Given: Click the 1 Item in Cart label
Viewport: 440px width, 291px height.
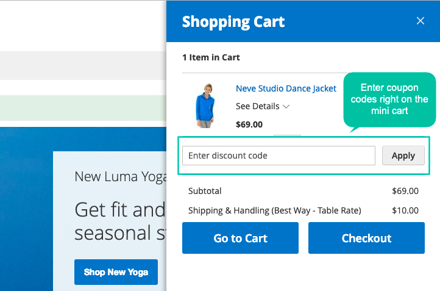Looking at the screenshot, I should coord(211,57).
